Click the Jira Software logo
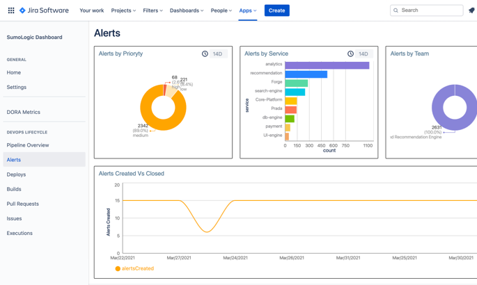Viewport: 477px width, 285px height. 44,10
